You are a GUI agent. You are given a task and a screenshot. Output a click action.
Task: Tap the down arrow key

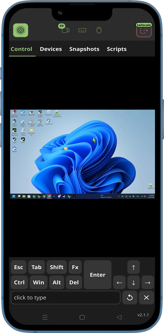133,282
